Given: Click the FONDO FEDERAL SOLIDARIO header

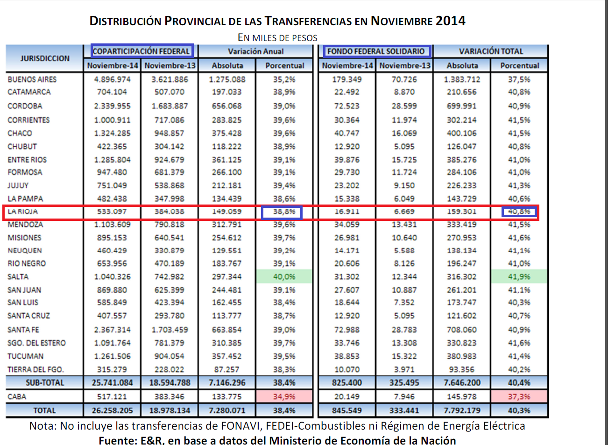Looking at the screenshot, I should [376, 51].
